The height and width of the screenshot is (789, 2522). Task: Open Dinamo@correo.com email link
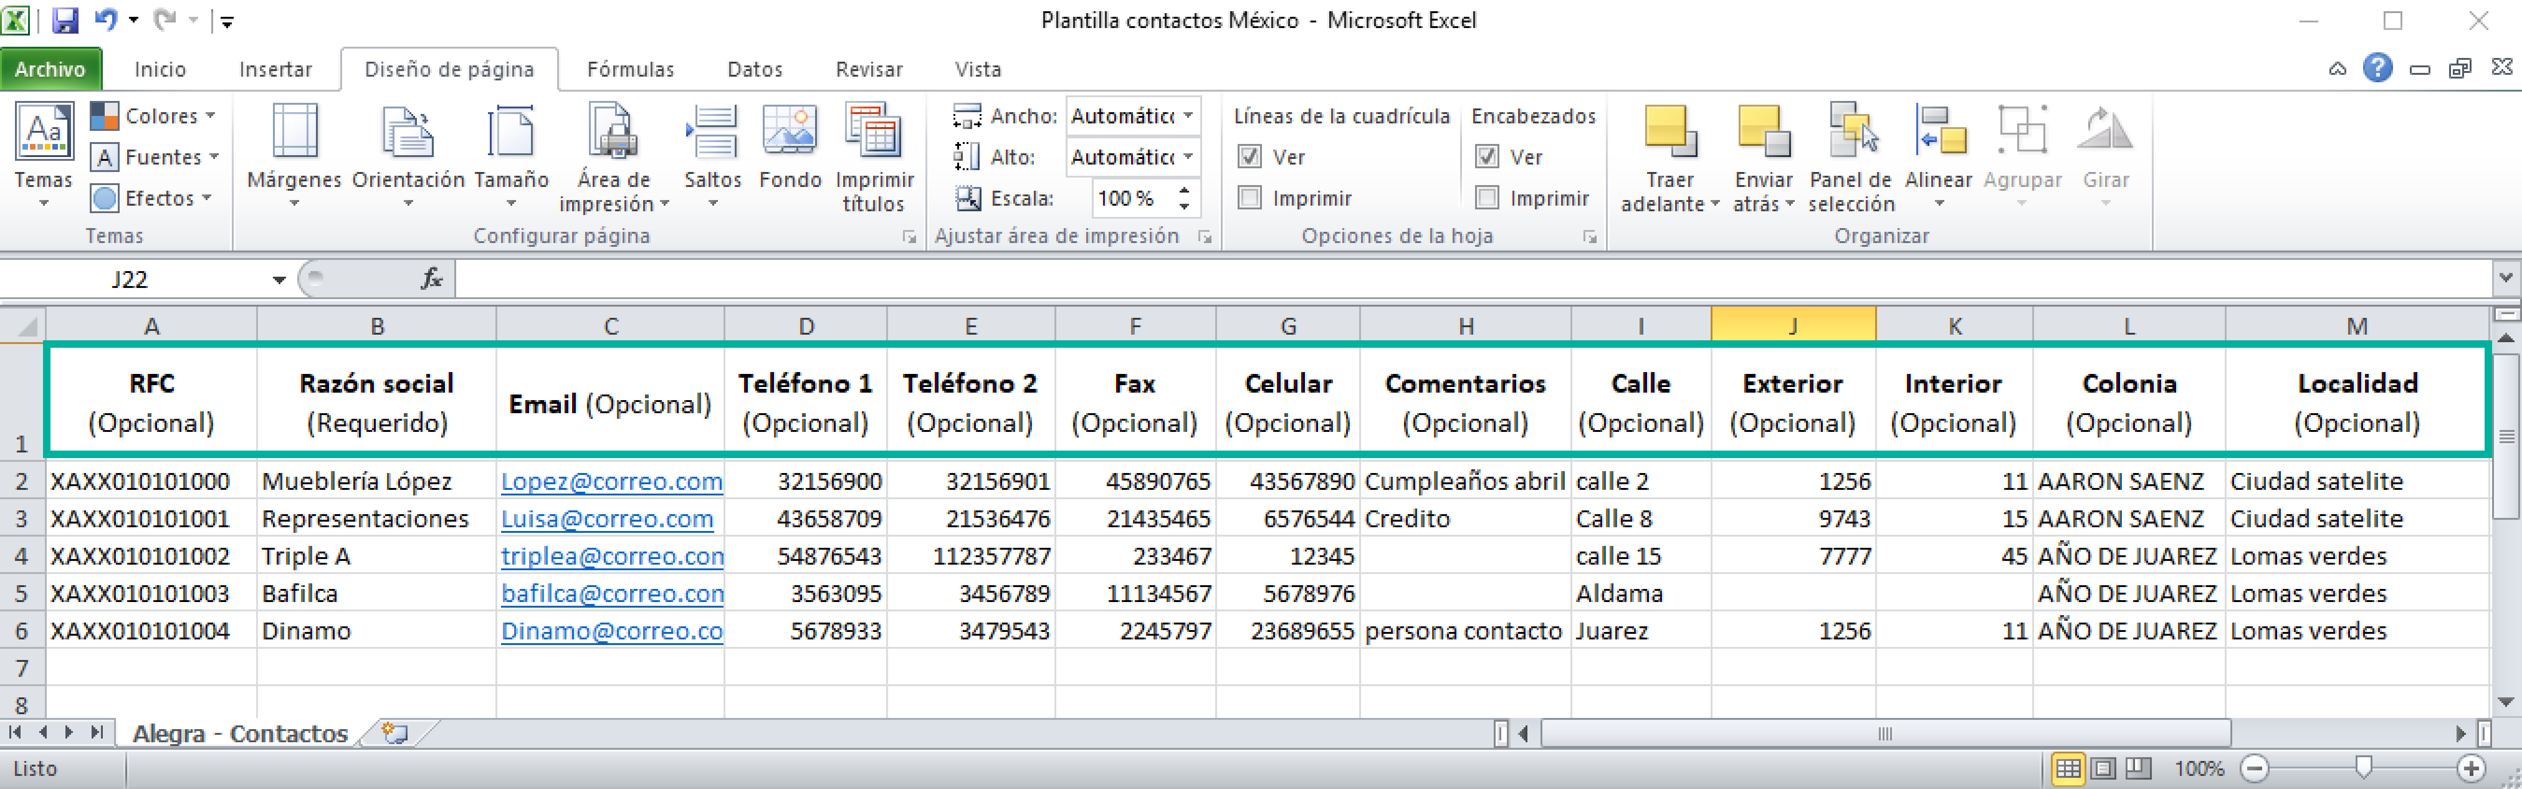point(612,631)
